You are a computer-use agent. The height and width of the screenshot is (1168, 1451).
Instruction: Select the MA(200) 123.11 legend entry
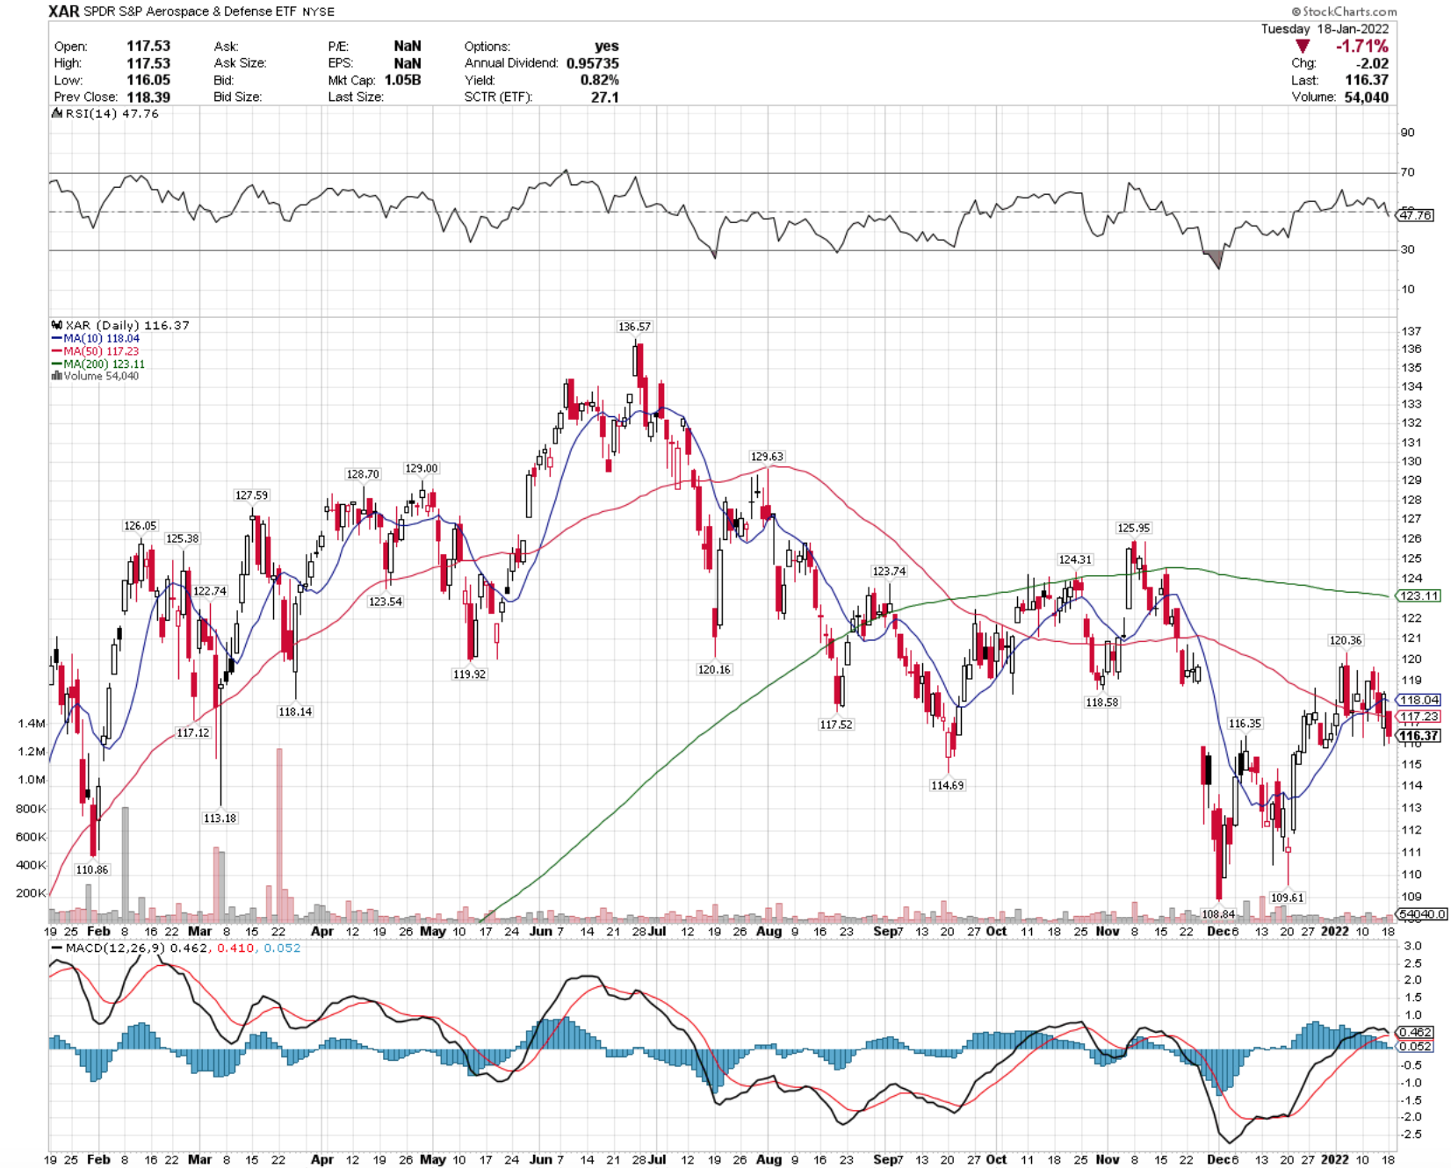[x=98, y=364]
